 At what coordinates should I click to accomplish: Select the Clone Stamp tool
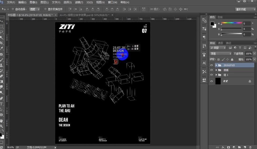click(x=2, y=65)
